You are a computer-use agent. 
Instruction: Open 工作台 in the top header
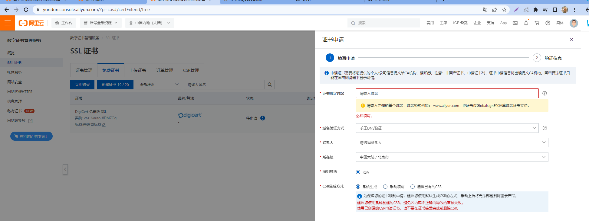(64, 23)
